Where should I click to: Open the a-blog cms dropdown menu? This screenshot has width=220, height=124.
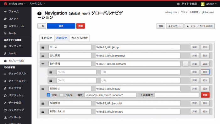point(17,4)
